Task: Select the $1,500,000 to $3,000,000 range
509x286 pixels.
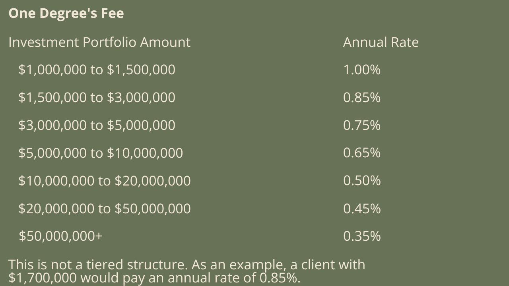Action: tap(97, 97)
